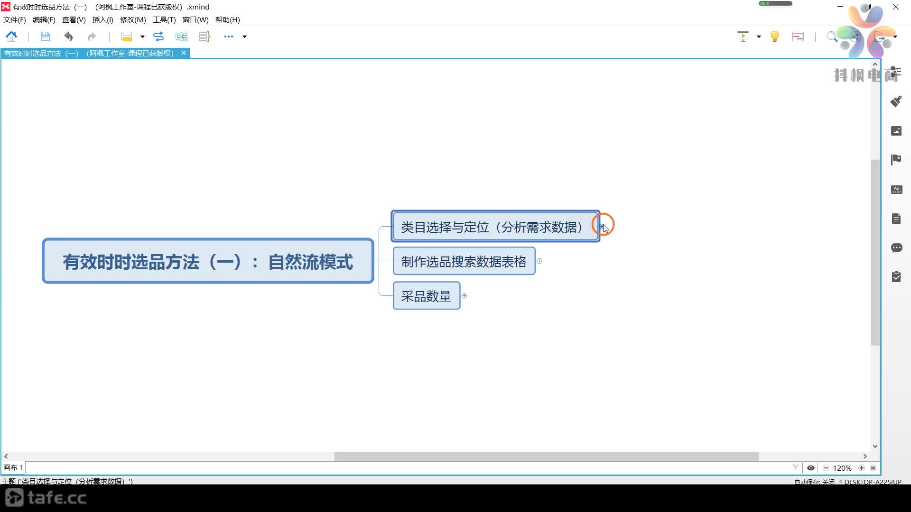Expand the more tools dropdown arrow
Viewport: 911px width, 512px height.
coord(244,37)
